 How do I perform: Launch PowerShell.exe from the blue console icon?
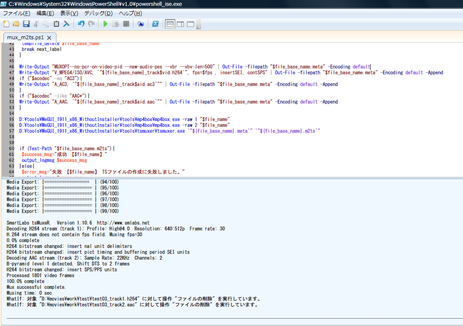(155, 24)
